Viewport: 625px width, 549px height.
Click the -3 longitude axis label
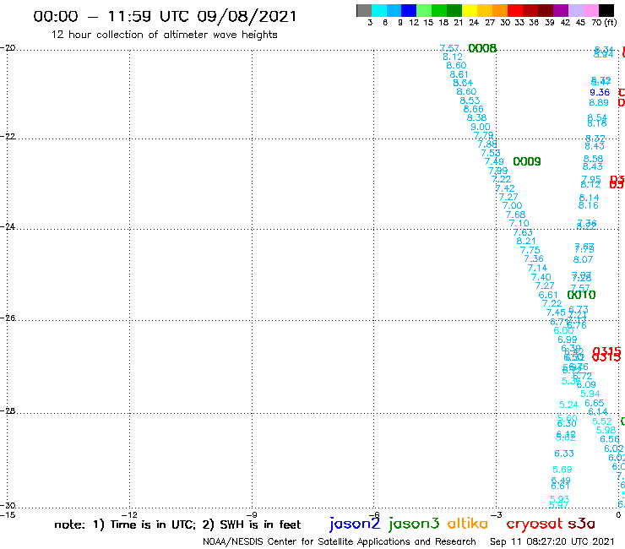tap(496, 514)
